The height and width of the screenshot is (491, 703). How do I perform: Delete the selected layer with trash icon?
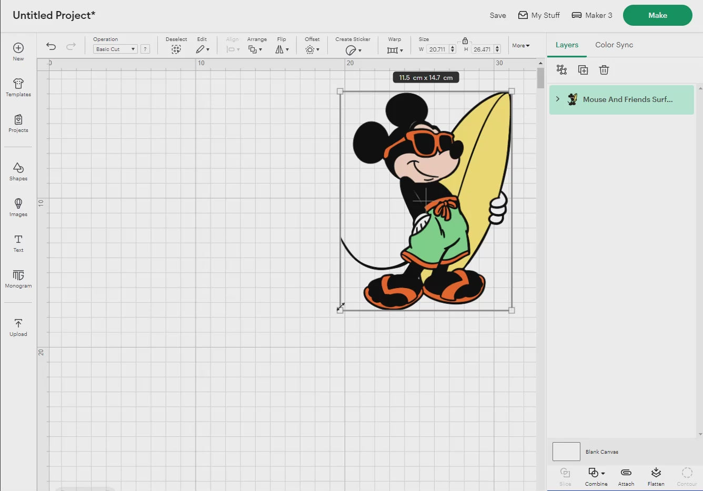pos(604,70)
